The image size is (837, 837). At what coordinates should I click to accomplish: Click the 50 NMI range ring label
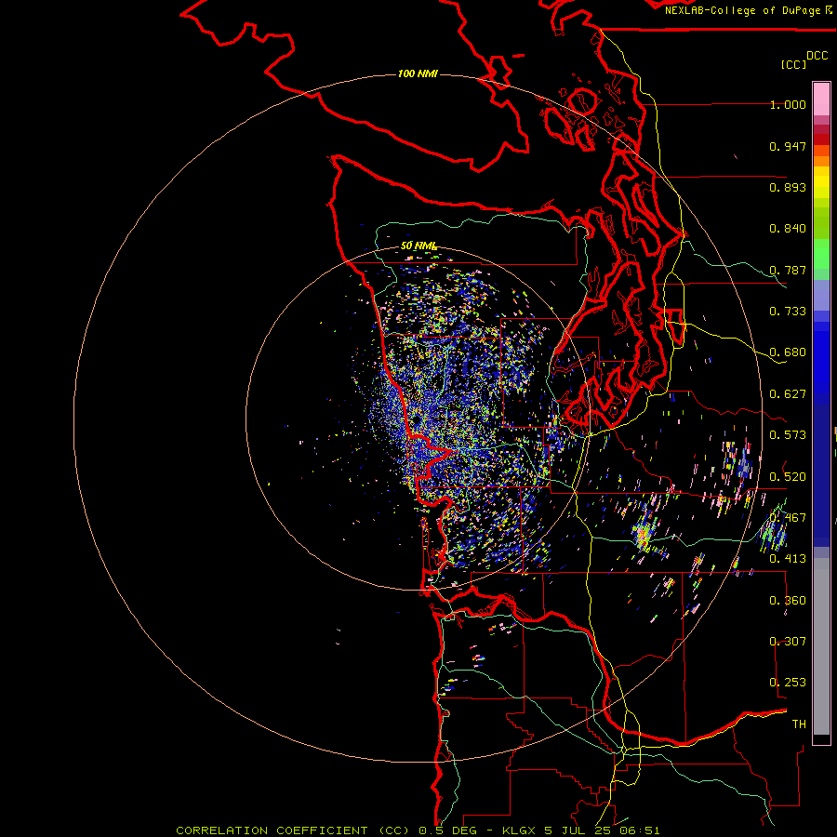coord(419,246)
